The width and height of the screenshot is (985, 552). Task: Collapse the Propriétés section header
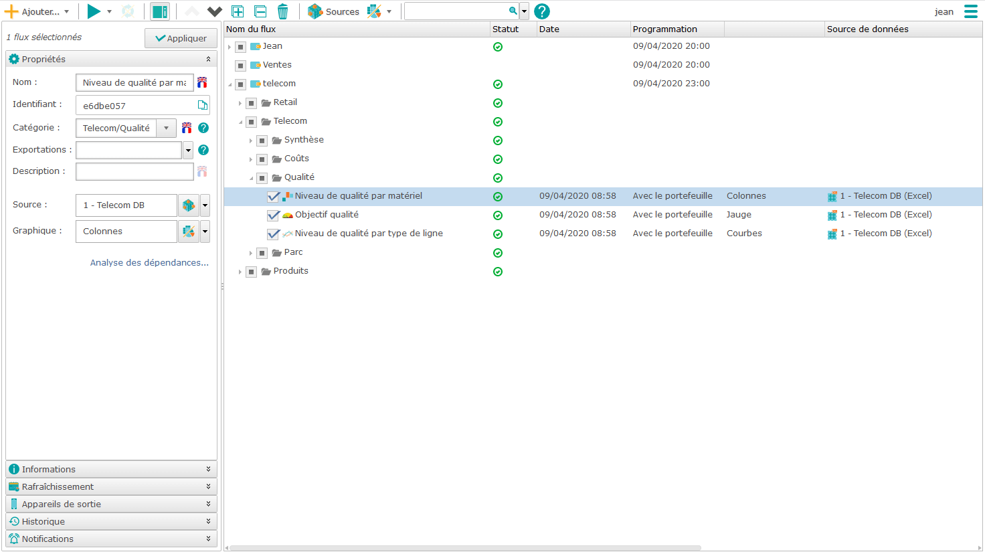pos(111,59)
